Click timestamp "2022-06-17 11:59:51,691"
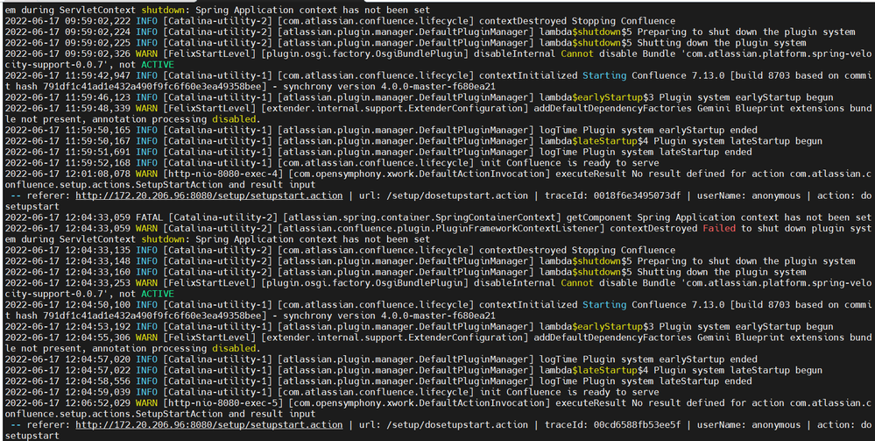The height and width of the screenshot is (441, 875). pyautogui.click(x=67, y=152)
